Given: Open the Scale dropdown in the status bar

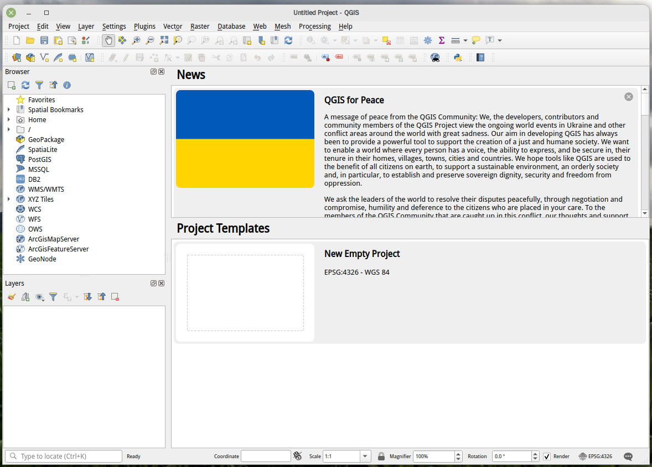Looking at the screenshot, I should pos(365,456).
